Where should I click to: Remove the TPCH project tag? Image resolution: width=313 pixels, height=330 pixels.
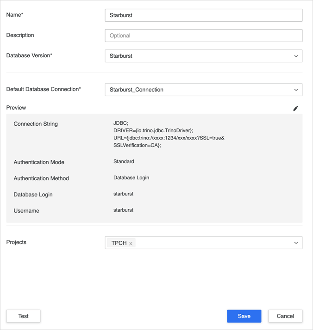[131, 244]
